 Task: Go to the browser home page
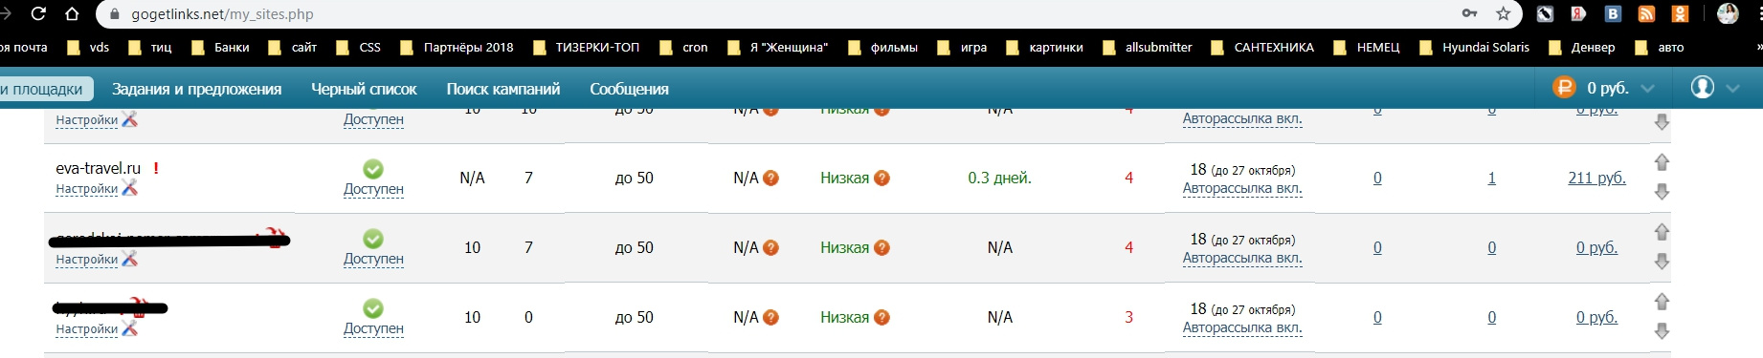coord(72,13)
